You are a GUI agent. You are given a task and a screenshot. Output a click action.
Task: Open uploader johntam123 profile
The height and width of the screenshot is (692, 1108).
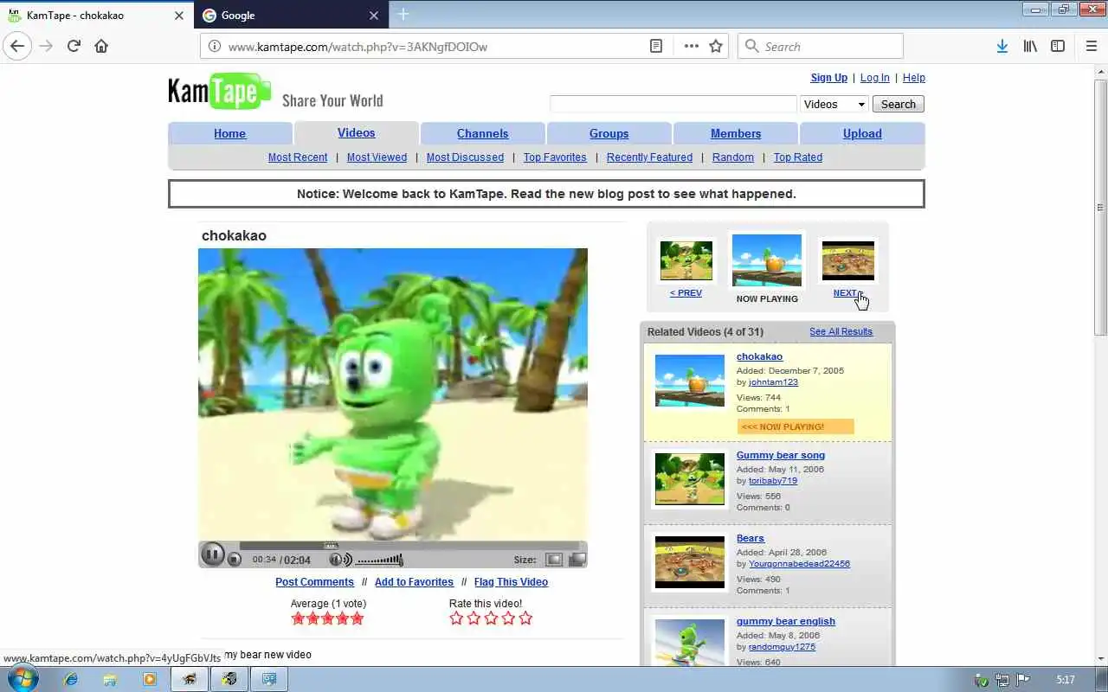point(773,382)
